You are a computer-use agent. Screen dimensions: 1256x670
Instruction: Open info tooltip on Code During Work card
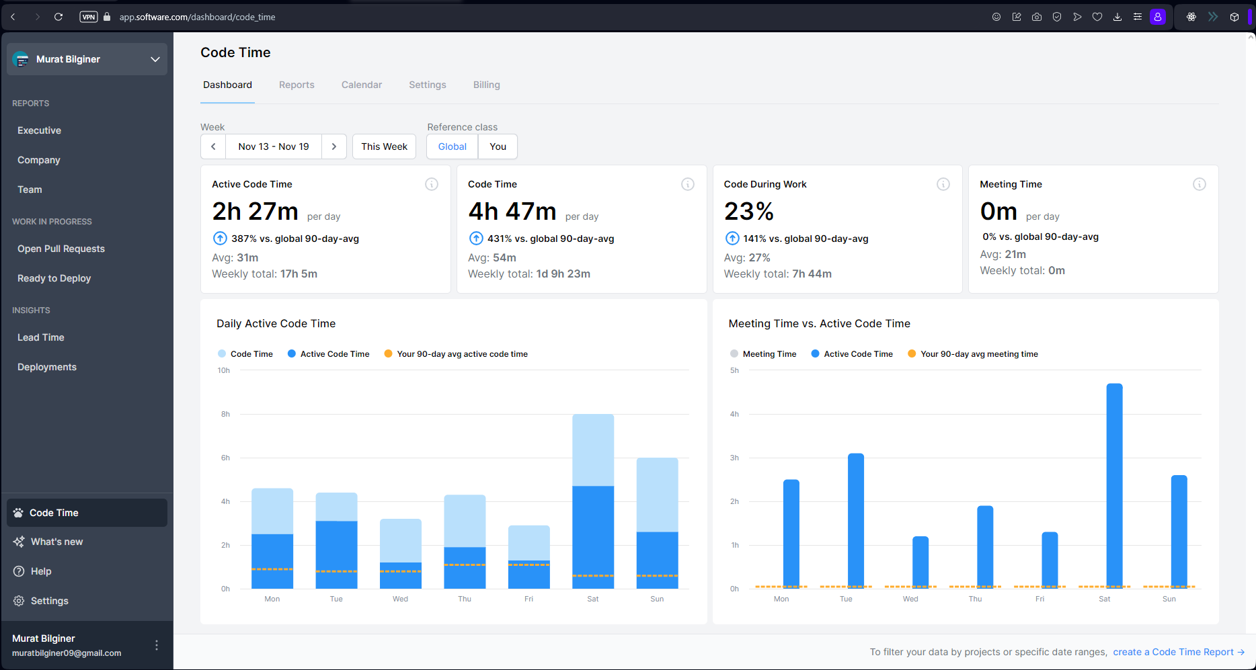[x=943, y=184]
